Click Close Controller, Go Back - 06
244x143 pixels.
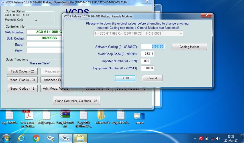76,101
